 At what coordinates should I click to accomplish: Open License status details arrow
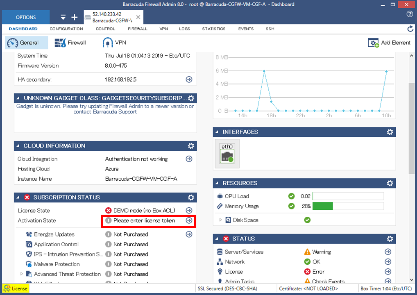(388, 272)
